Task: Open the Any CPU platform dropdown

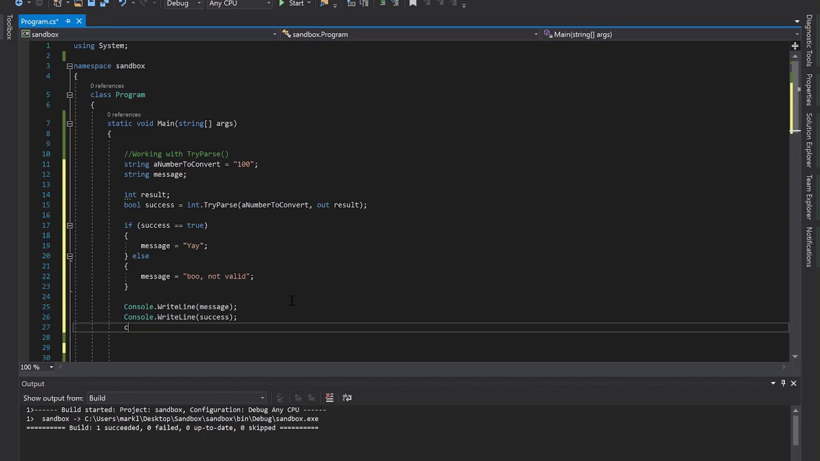Action: pyautogui.click(x=240, y=3)
